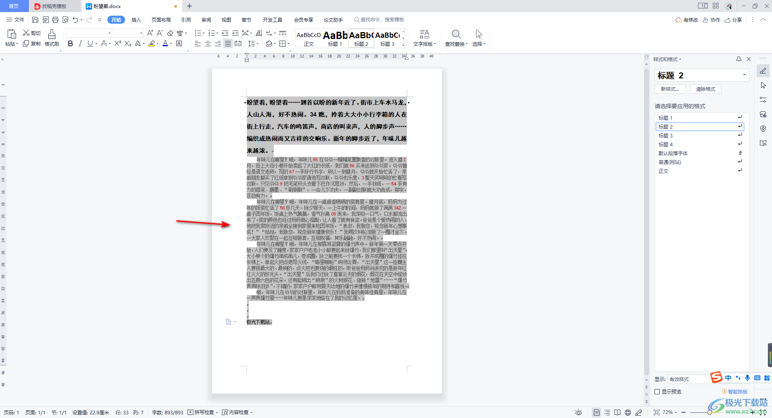Decrease paragraph indent
Viewport: 772px width, 418px height.
pos(225,33)
